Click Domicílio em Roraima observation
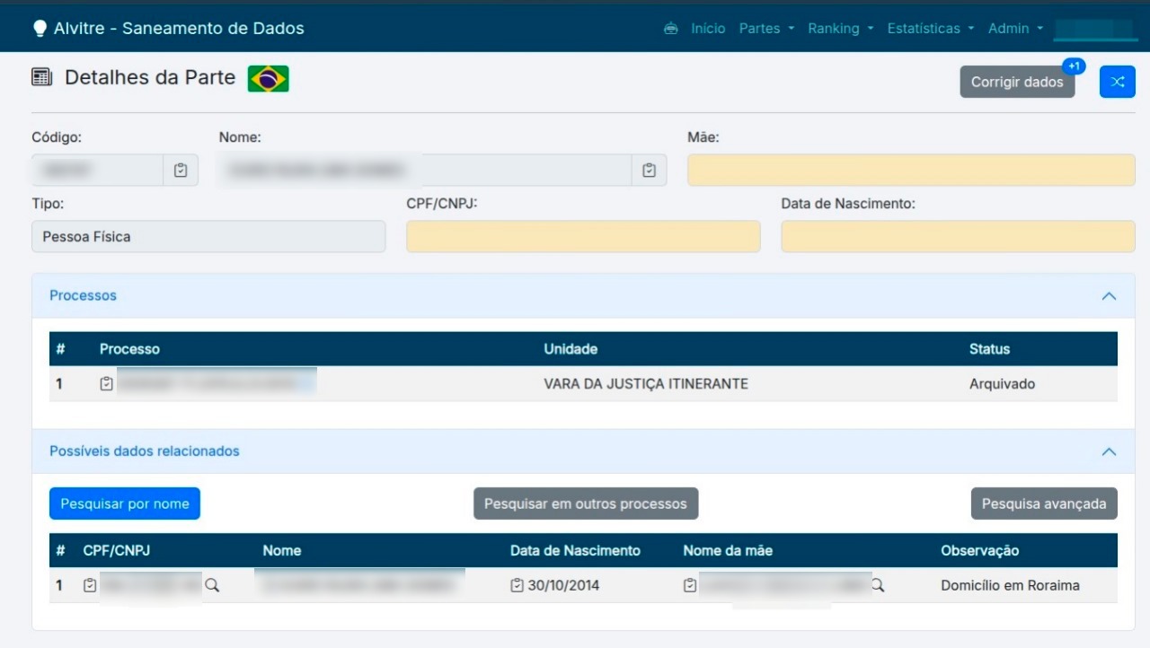Image resolution: width=1150 pixels, height=648 pixels. 1010,585
